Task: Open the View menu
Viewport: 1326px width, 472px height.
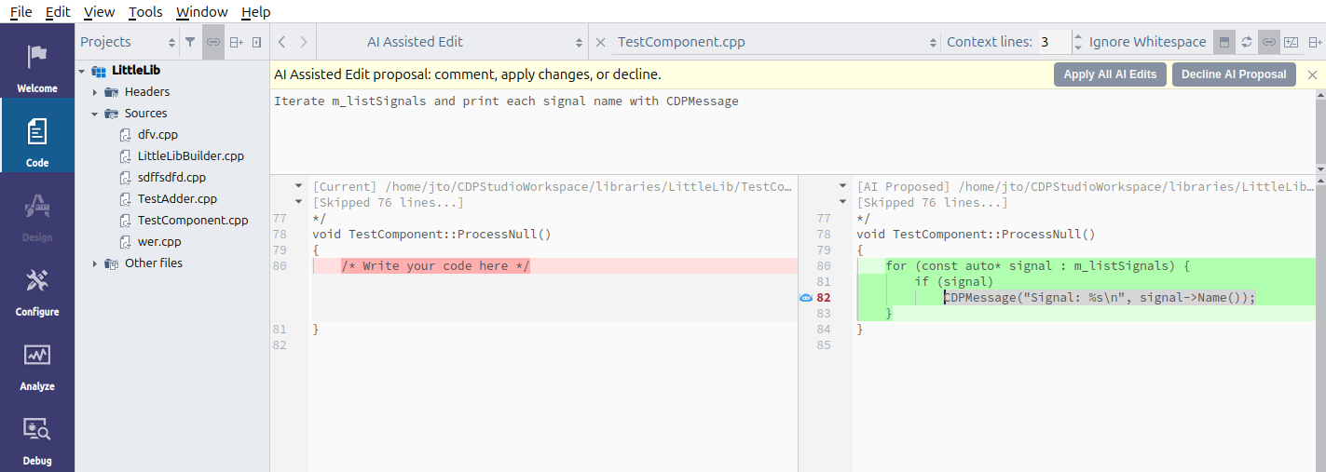Action: point(99,12)
